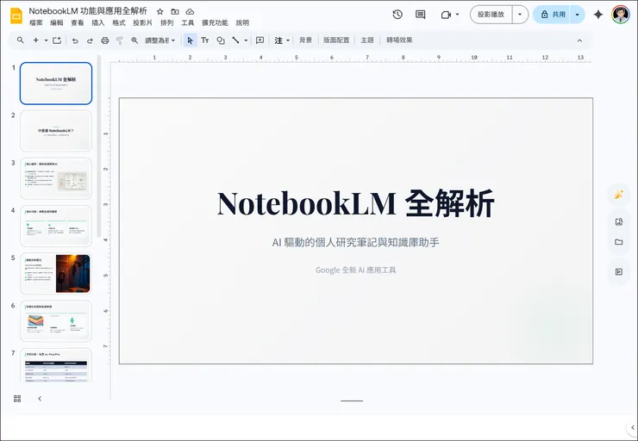Start the slideshow with 投影播放
The height and width of the screenshot is (441, 638).
coord(491,15)
